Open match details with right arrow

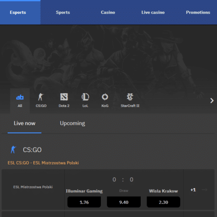(x=204, y=190)
